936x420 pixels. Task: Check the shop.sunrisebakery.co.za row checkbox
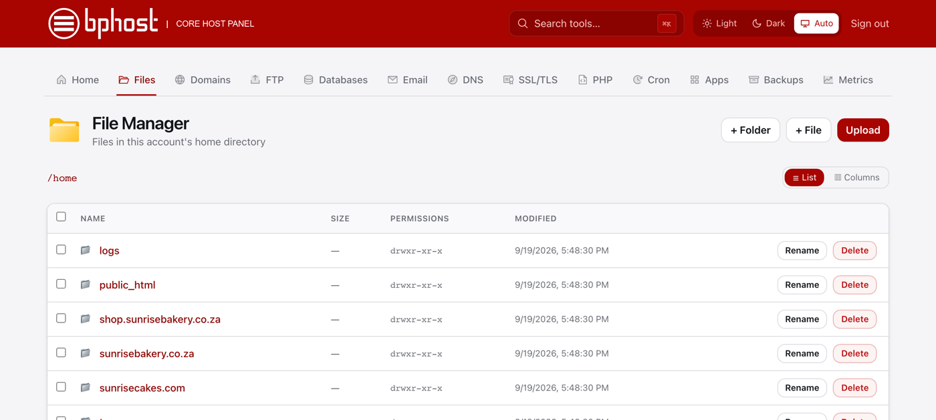tap(61, 319)
